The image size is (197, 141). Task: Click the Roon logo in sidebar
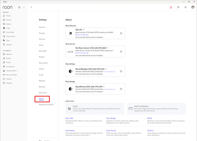[7, 7]
